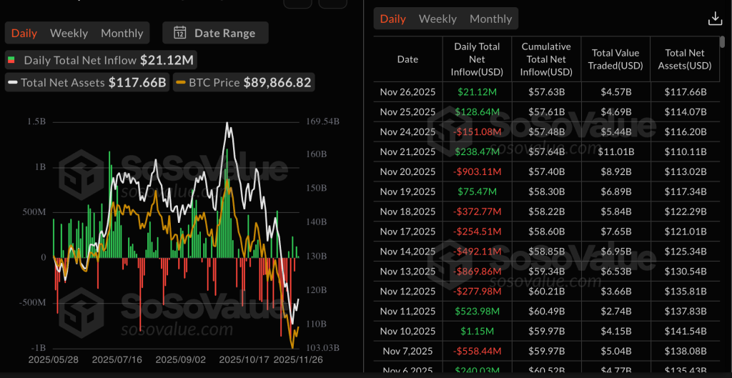Image resolution: width=732 pixels, height=378 pixels.
Task: Select the Nov 20,2025 table row date
Action: point(407,171)
